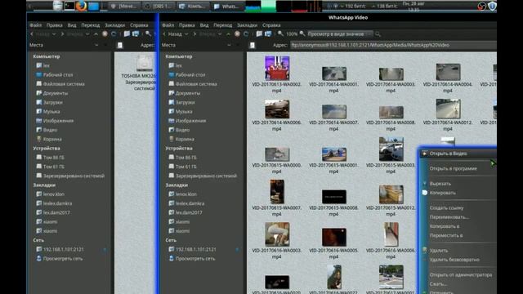Open the Назад history arrow in the left window

pos(54,34)
